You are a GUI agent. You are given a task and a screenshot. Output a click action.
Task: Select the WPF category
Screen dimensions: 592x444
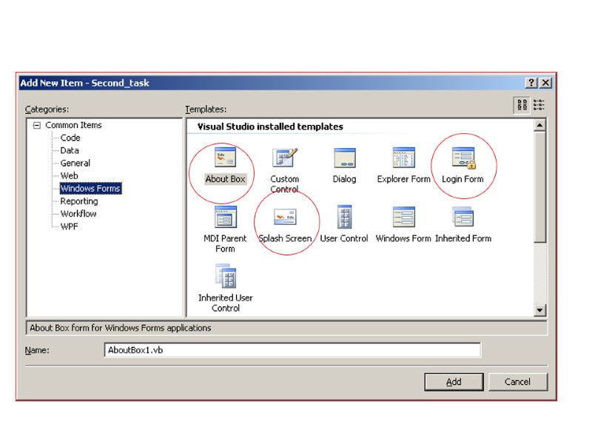[69, 226]
